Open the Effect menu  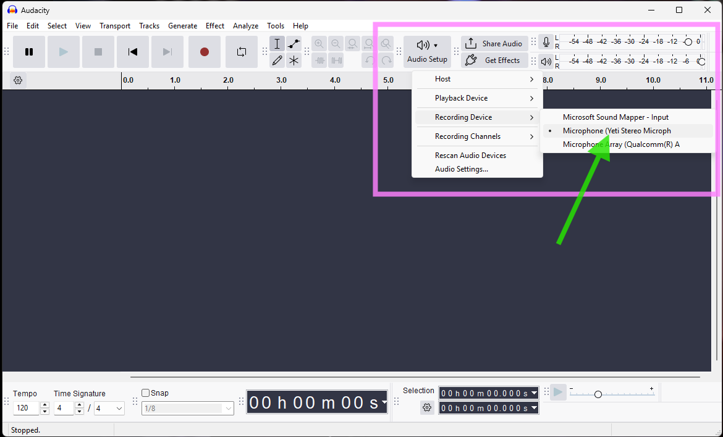point(215,26)
